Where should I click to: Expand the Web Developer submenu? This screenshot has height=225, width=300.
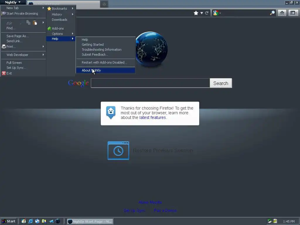[x=23, y=55]
